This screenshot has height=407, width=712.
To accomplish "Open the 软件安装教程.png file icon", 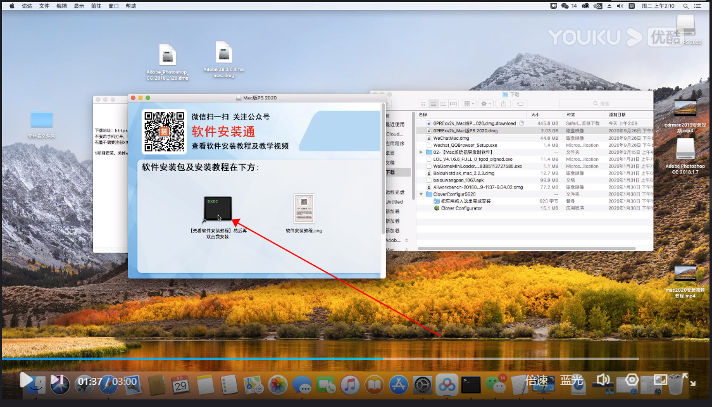I will coord(304,209).
